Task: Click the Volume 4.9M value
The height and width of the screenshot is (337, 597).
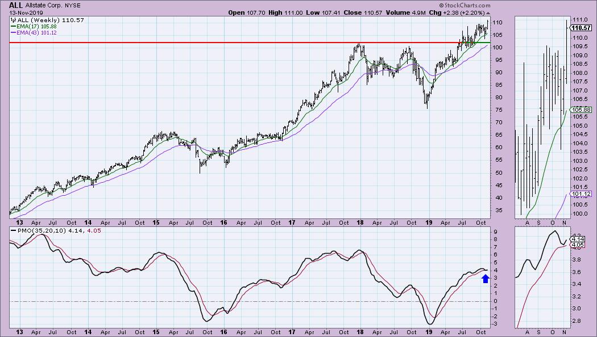Action: (x=405, y=12)
